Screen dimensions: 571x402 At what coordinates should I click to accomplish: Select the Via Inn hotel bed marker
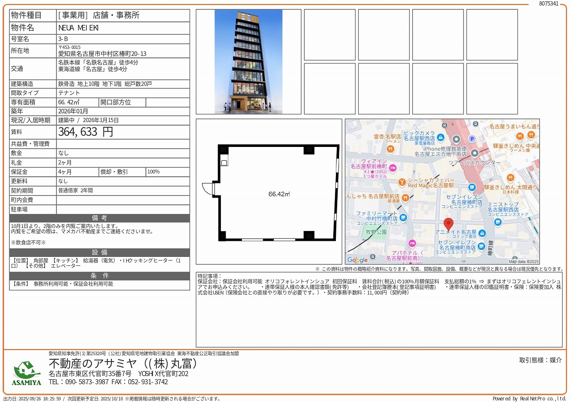[x=393, y=168]
